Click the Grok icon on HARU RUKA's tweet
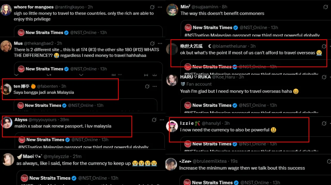 click(324, 77)
